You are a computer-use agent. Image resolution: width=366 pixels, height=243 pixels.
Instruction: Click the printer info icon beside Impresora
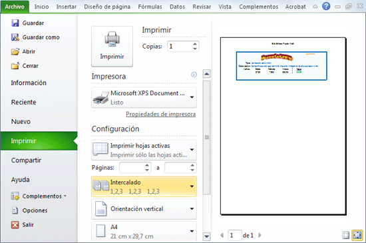click(x=194, y=75)
